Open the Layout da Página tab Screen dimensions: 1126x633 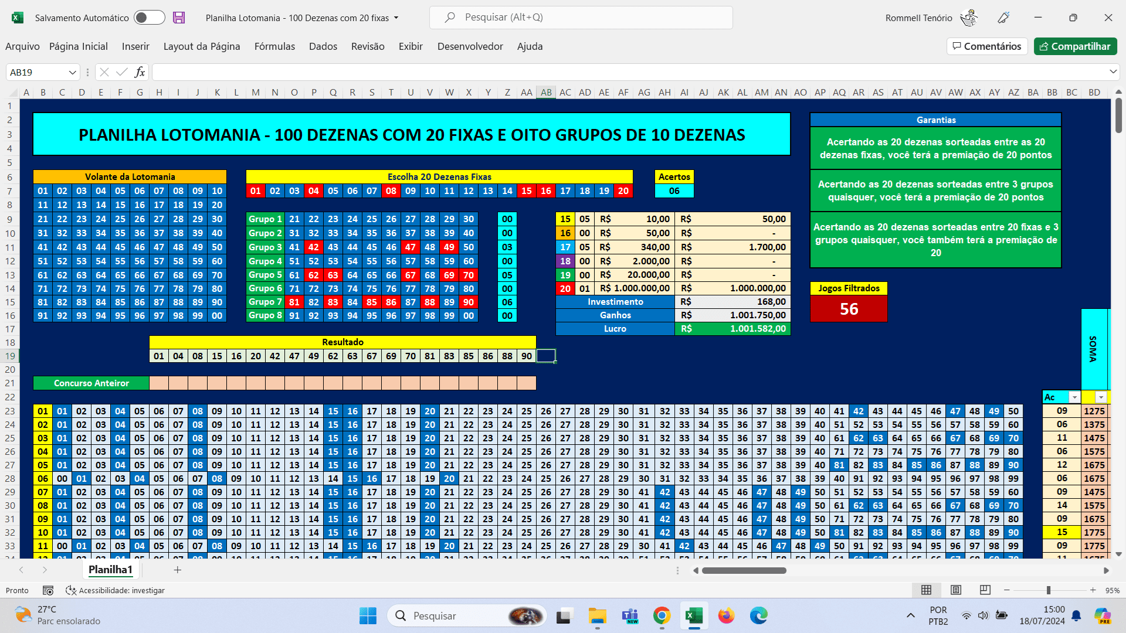202,46
